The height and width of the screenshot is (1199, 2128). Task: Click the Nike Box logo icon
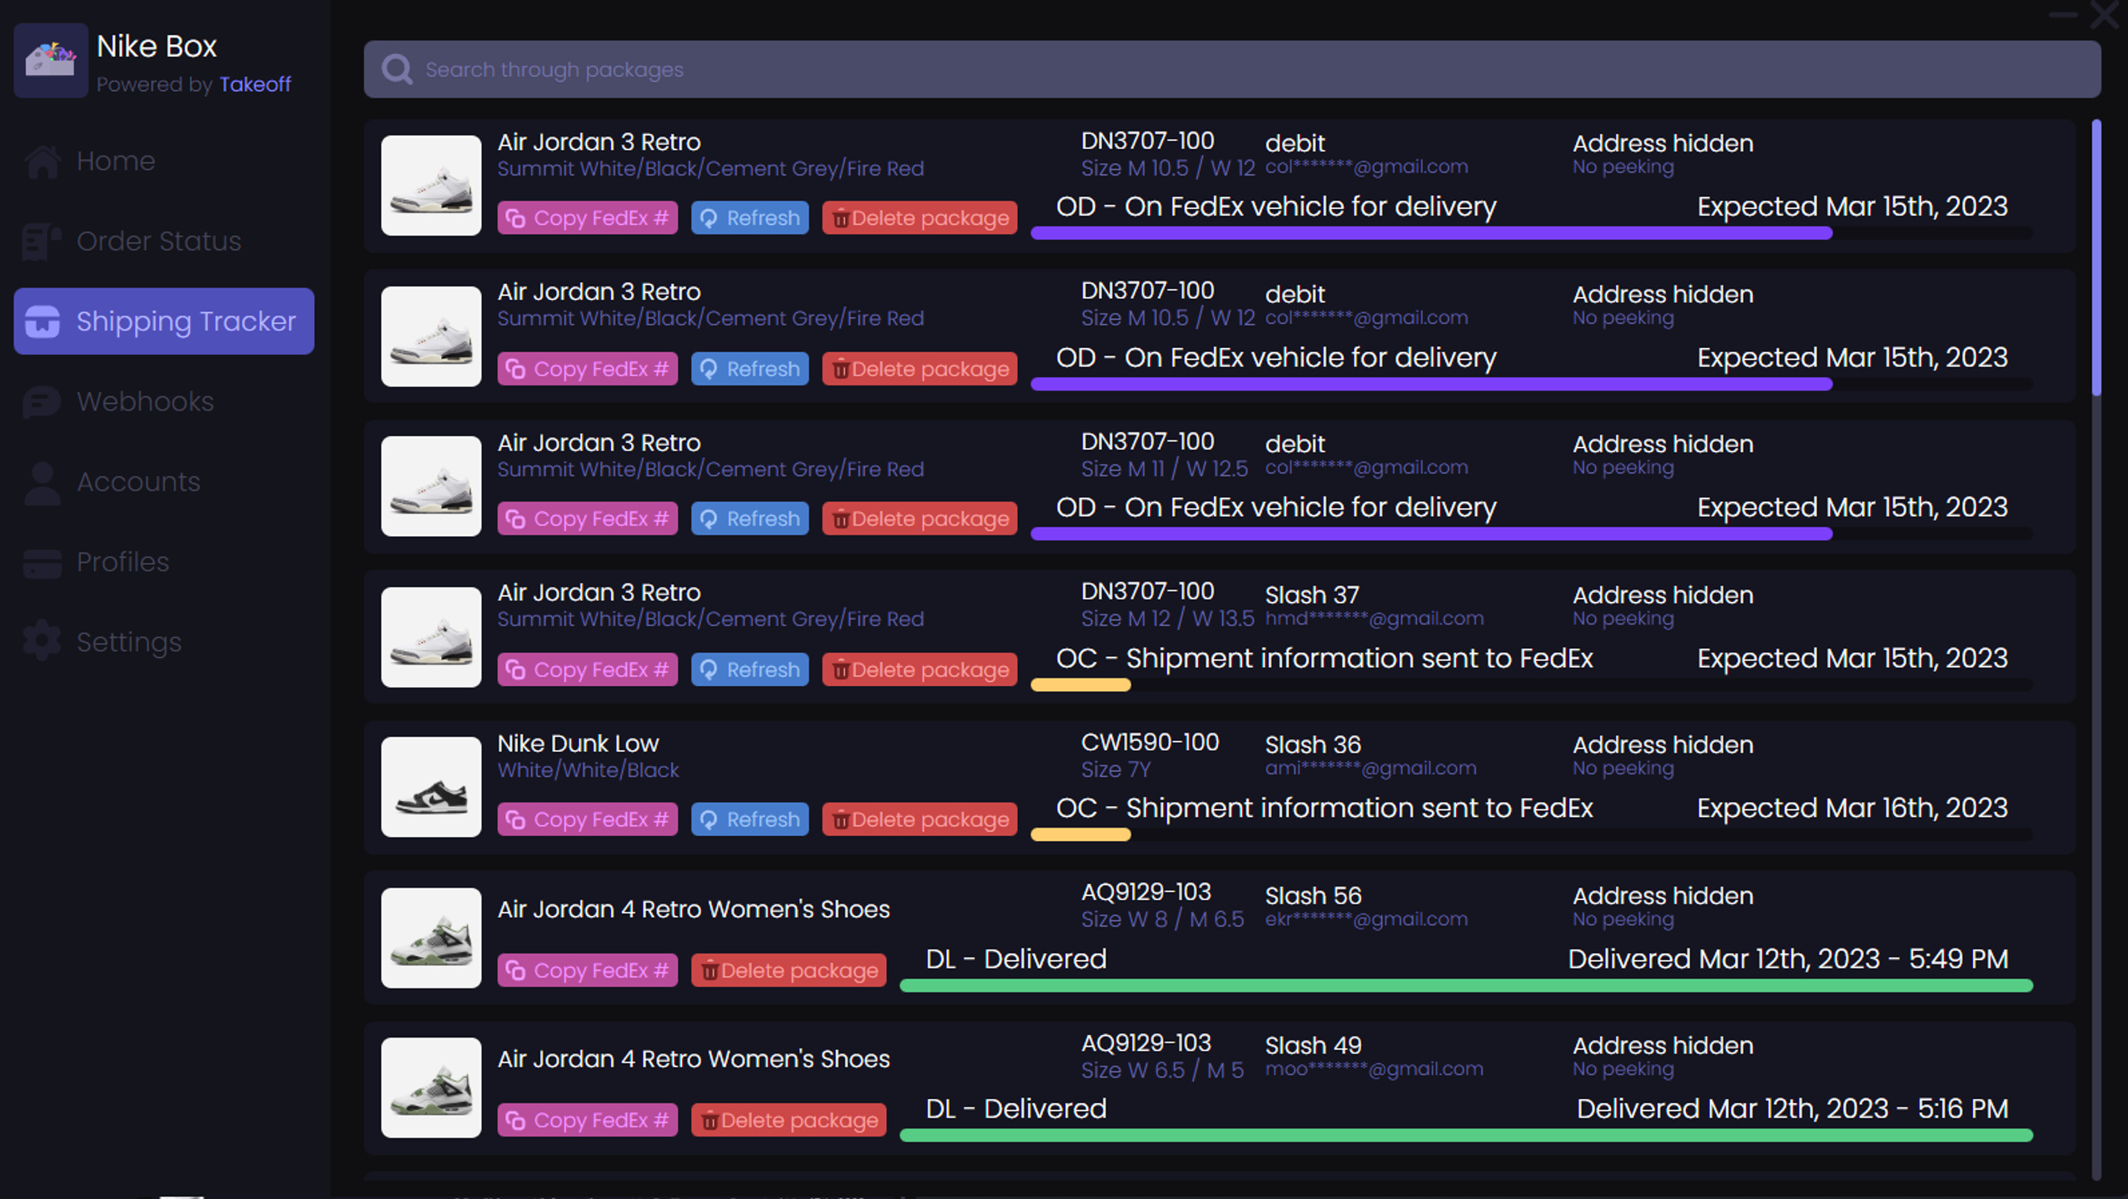click(51, 61)
